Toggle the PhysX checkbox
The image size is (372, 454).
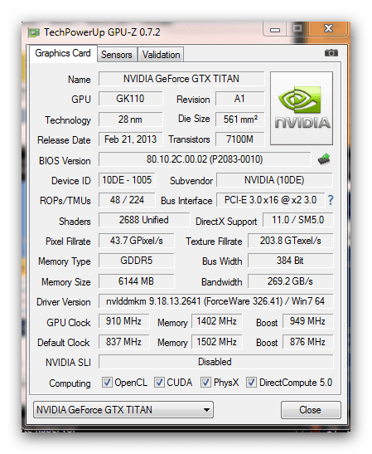205,383
